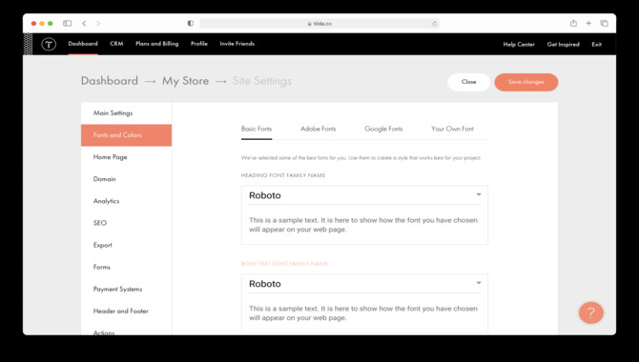Screen dimensions: 639x362
Task: Open Forms settings in sidebar
Action: click(x=126, y=267)
